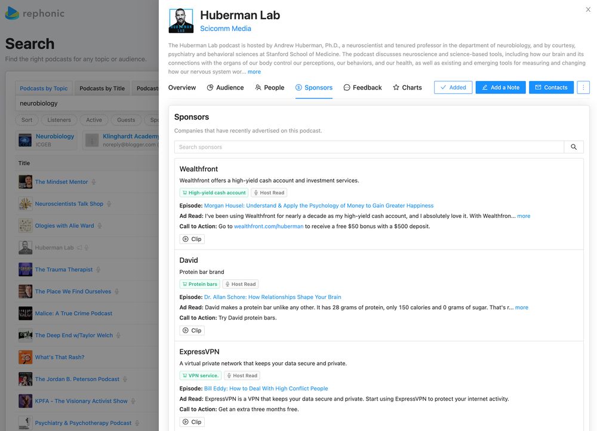Open The Trauma Therapist podcast
The height and width of the screenshot is (431, 597).
click(64, 270)
